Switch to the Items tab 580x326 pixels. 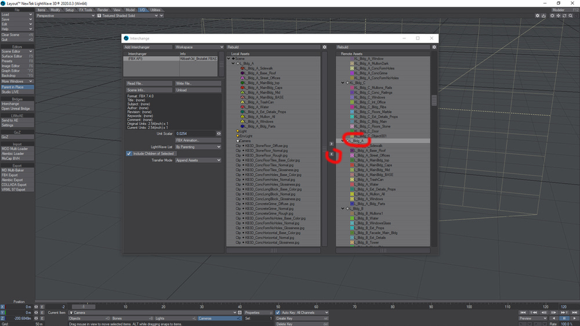41,10
